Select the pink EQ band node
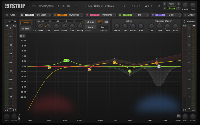 [x=89, y=70]
